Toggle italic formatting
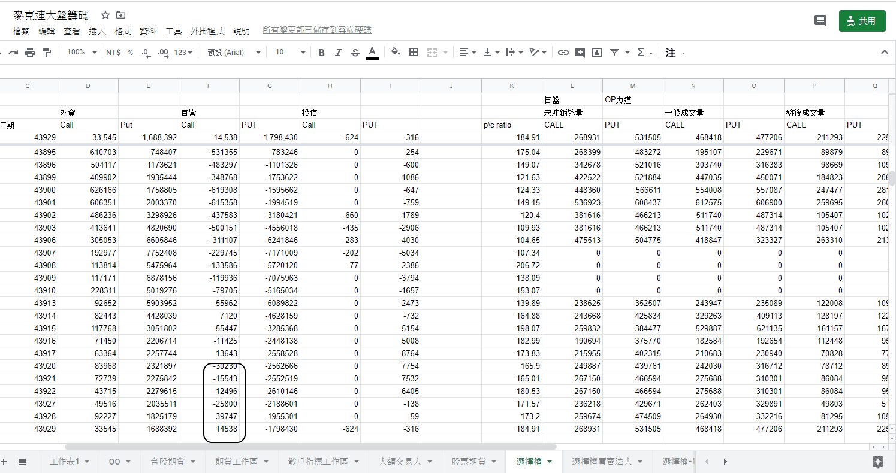 (x=338, y=53)
